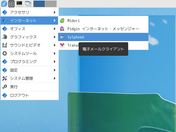This screenshot has height=132, width=176.
Task: Expand the インターネット submenu arrow
Action: 55,21
